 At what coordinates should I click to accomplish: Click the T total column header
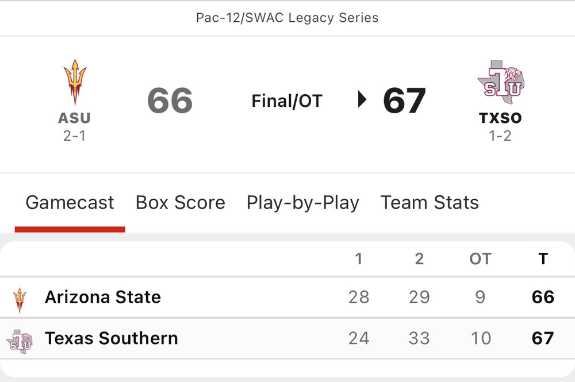coord(543,259)
